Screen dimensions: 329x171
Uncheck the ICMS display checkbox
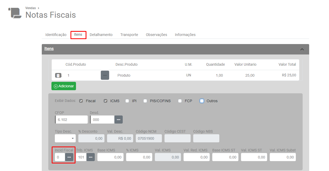point(105,101)
